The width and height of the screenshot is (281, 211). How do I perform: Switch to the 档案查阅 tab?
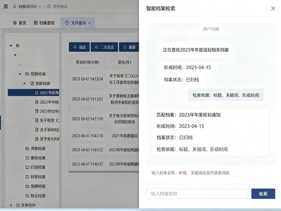click(x=44, y=23)
